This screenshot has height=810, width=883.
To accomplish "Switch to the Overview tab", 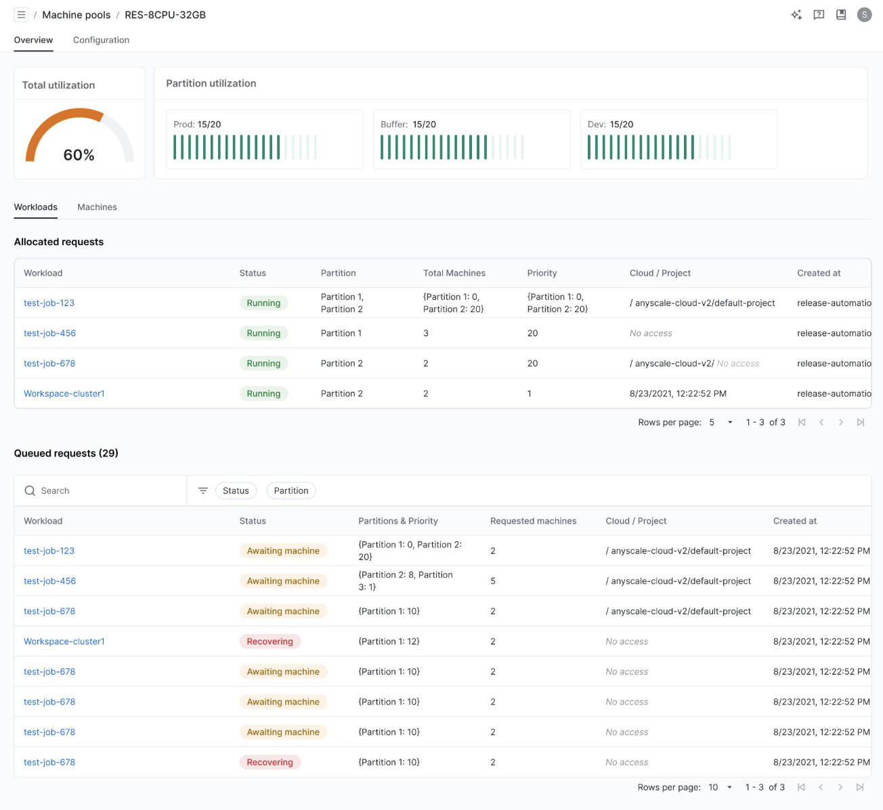I will tap(33, 40).
